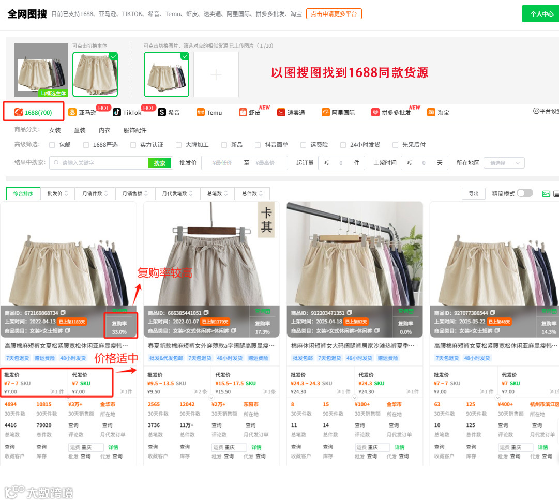Image resolution: width=559 pixels, height=503 pixels.
Task: Toggle the 精简模式 switch
Action: pos(525,193)
